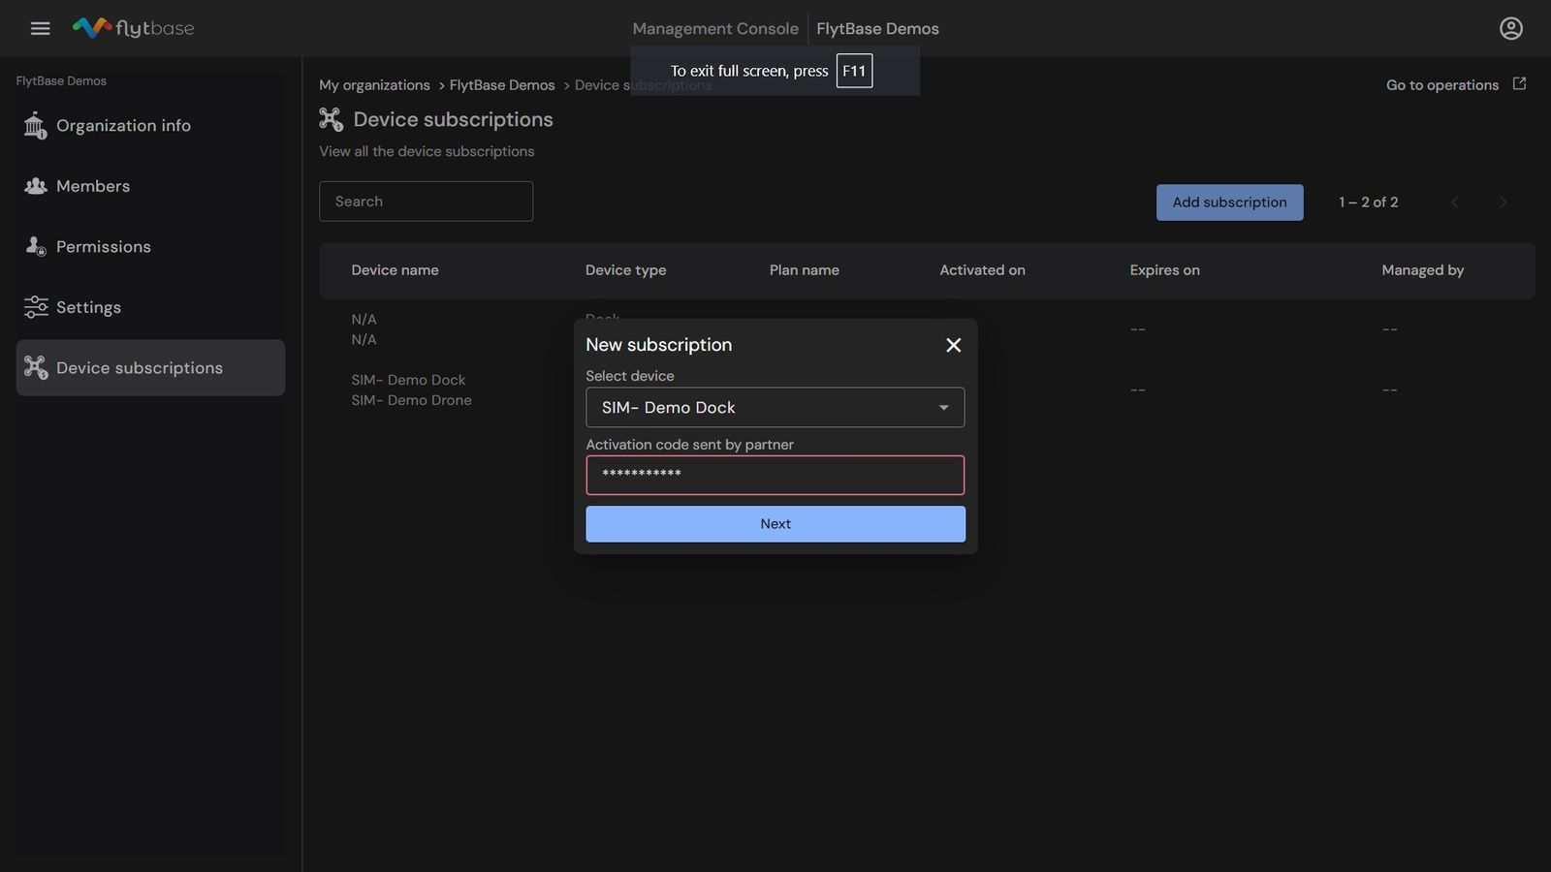Click the Search subscriptions field
The height and width of the screenshot is (872, 1551).
[x=426, y=201]
